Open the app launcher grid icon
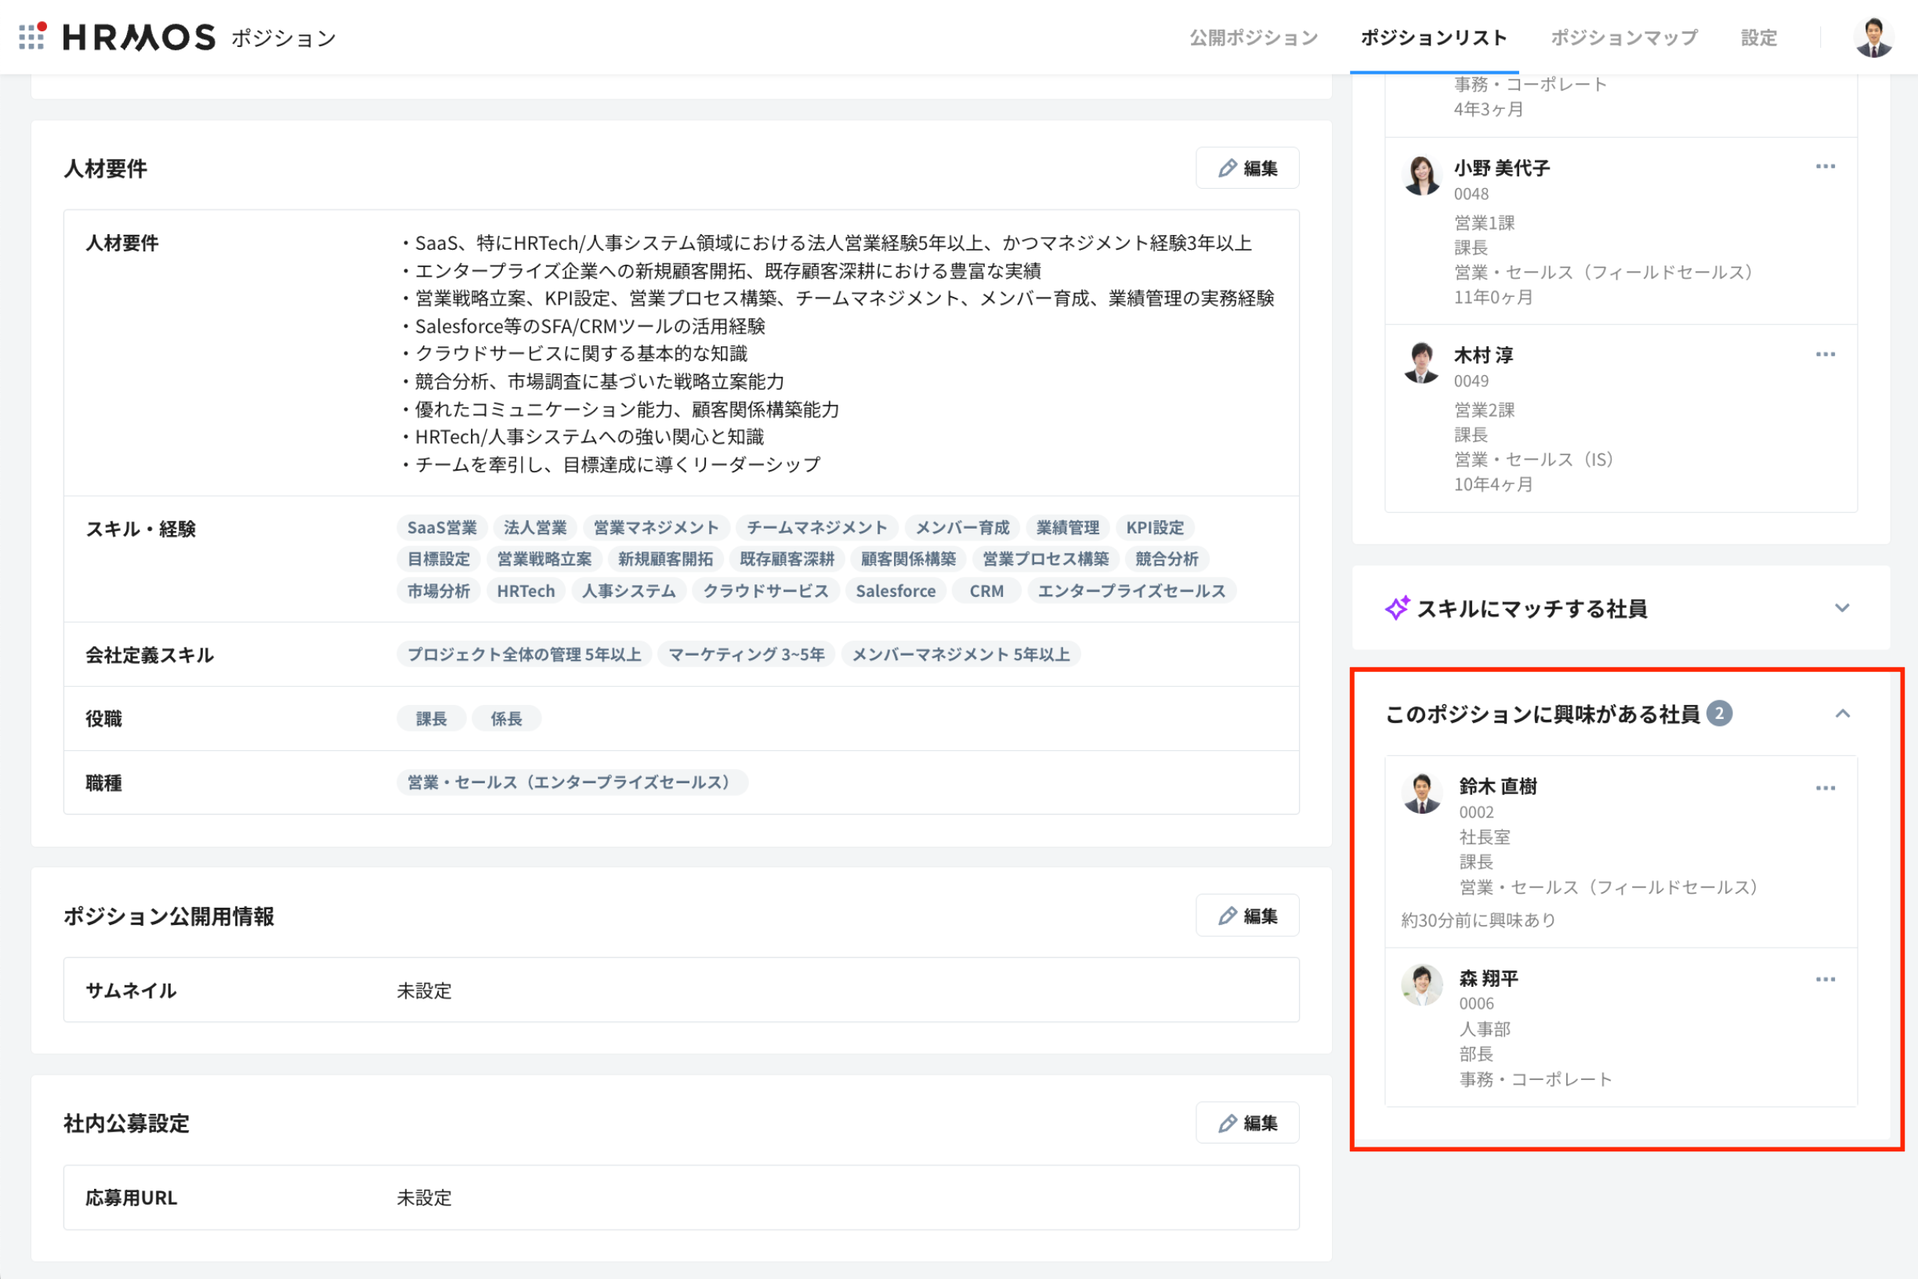This screenshot has height=1279, width=1918. click(32, 37)
